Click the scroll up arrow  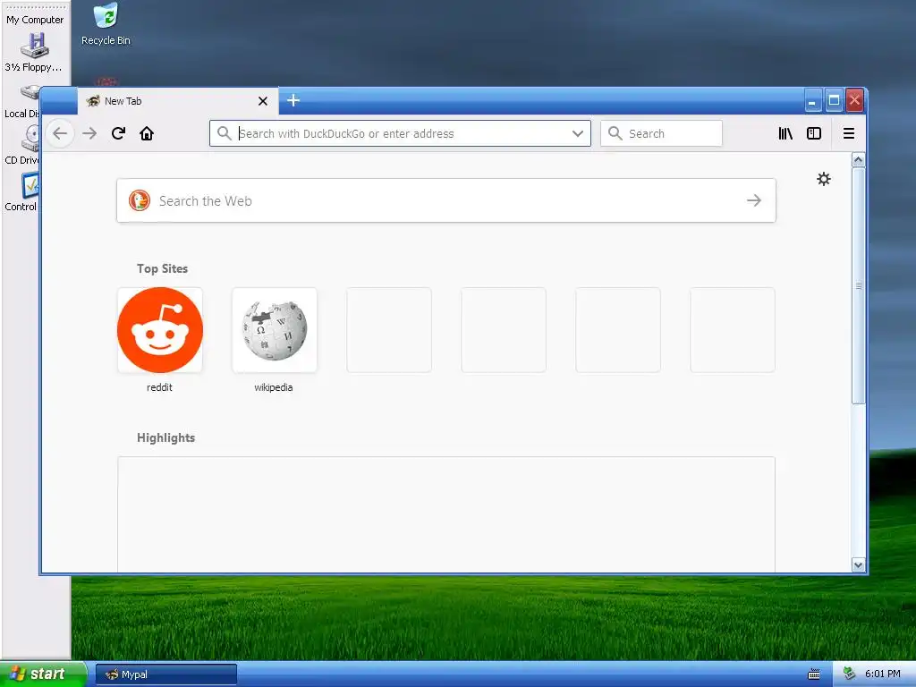[x=858, y=159]
